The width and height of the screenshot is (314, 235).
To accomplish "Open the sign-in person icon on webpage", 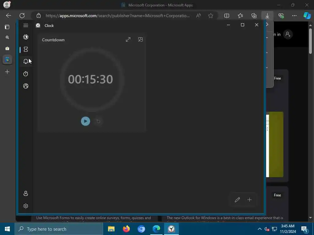I will (x=288, y=34).
